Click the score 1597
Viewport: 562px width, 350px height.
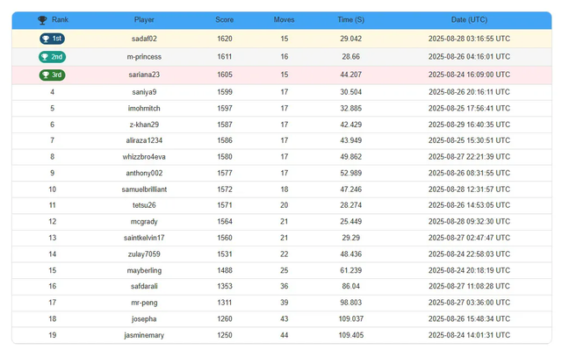[225, 109]
